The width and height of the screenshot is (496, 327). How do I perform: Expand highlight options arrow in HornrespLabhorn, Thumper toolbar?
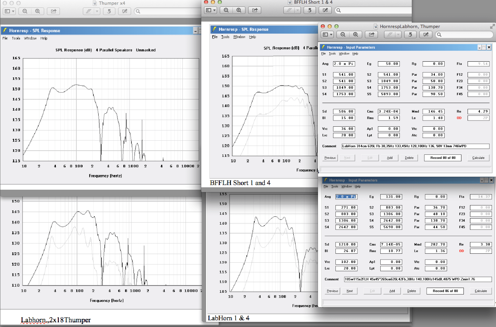pos(398,35)
